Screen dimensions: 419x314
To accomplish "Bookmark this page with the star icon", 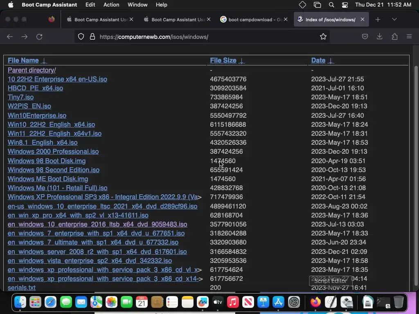I will coord(323,36).
